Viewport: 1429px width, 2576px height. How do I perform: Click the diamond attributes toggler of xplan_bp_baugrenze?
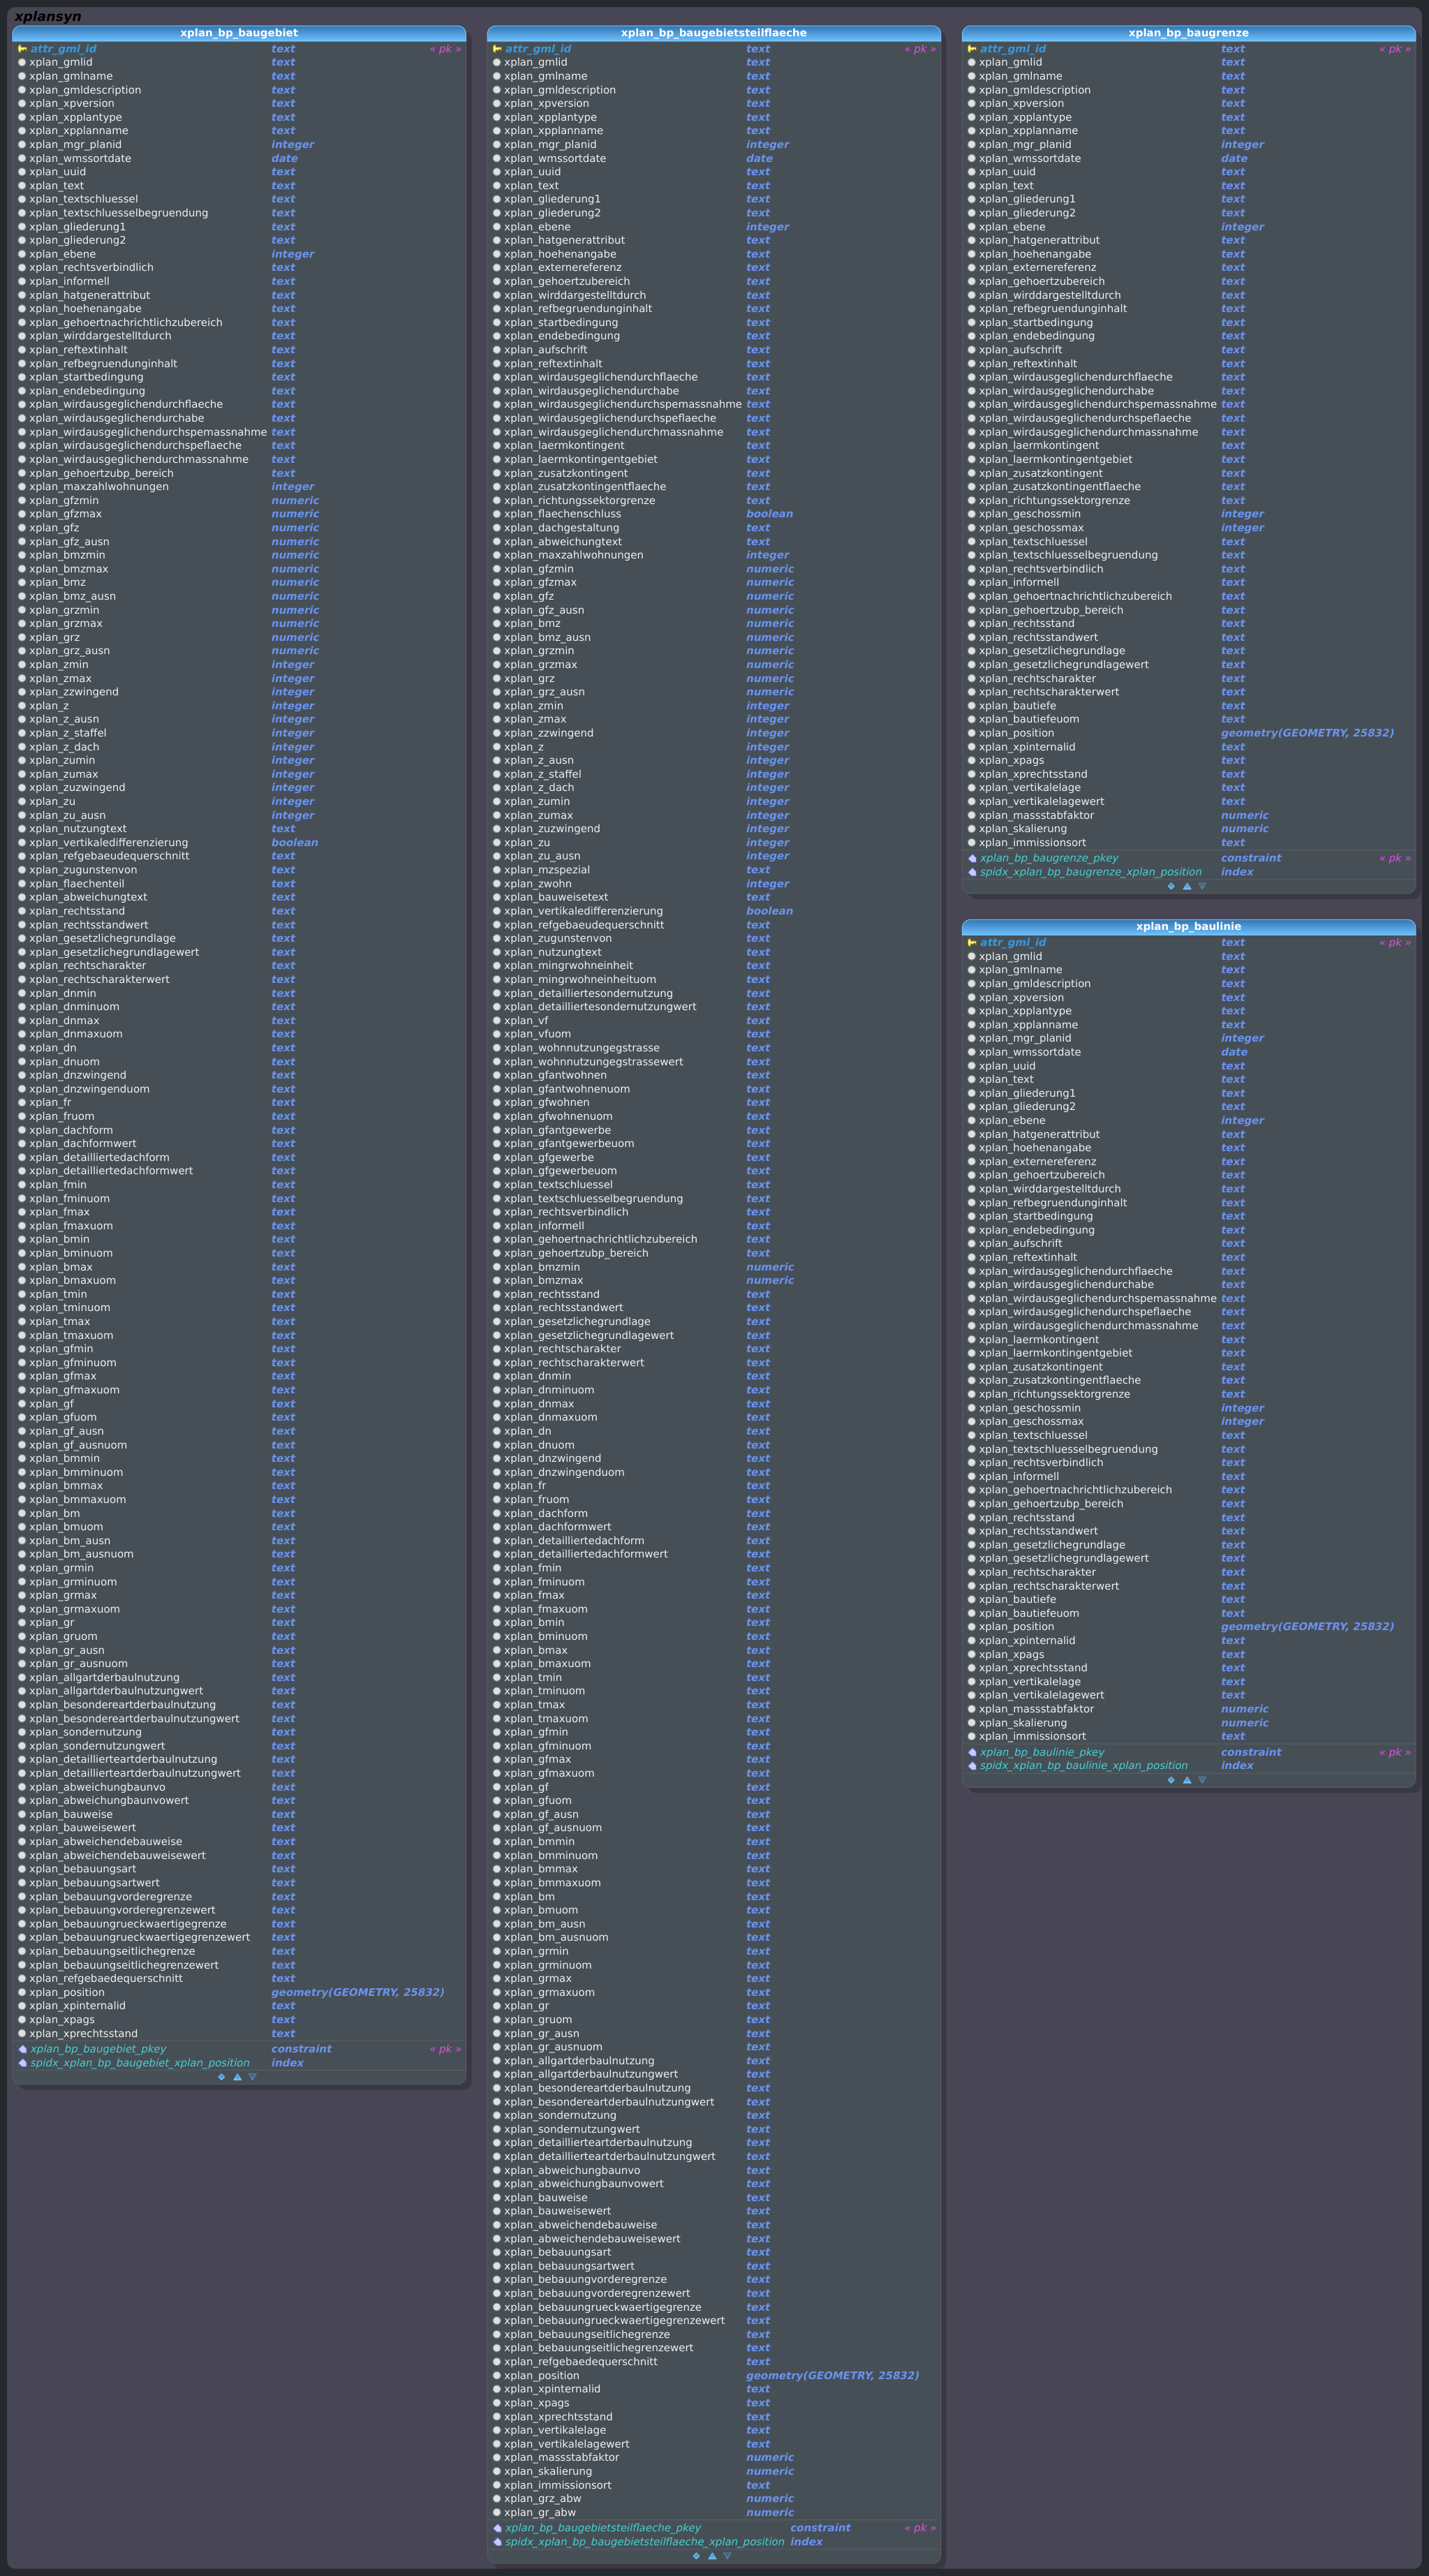pos(1171,886)
